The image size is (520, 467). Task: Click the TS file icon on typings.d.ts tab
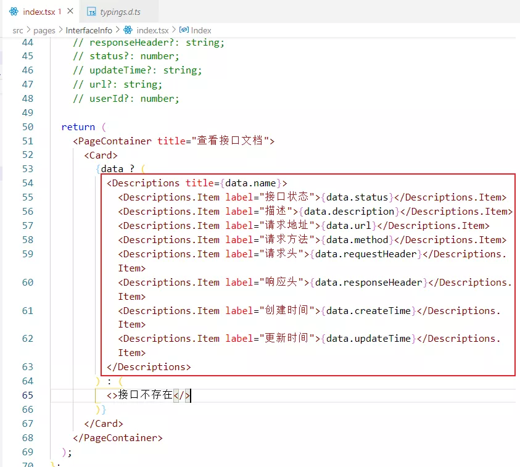tap(91, 12)
